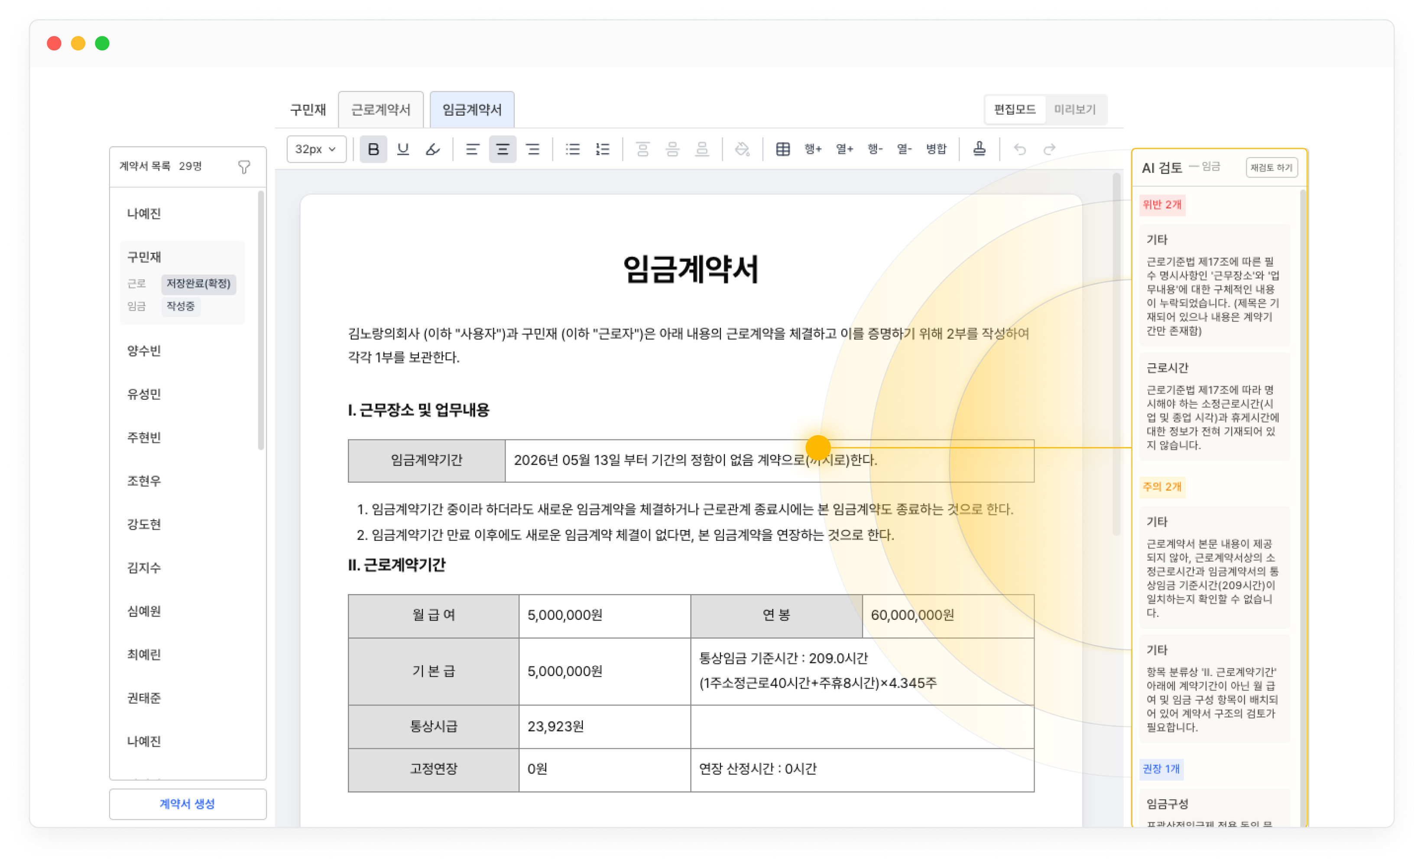Open the 근로계약기간 structure caution card
Screen dimensions: 1424x867
click(x=1214, y=689)
